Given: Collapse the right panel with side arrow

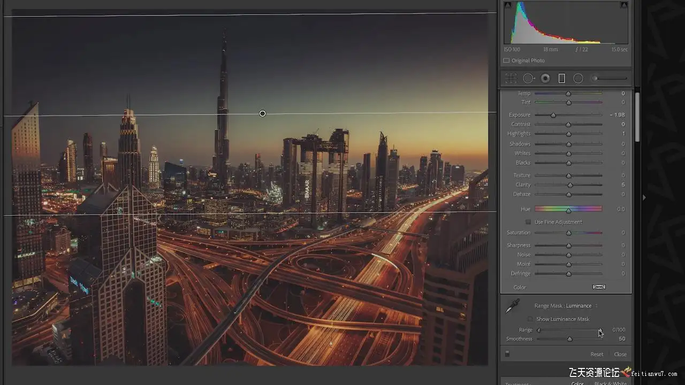Looking at the screenshot, I should click(644, 197).
